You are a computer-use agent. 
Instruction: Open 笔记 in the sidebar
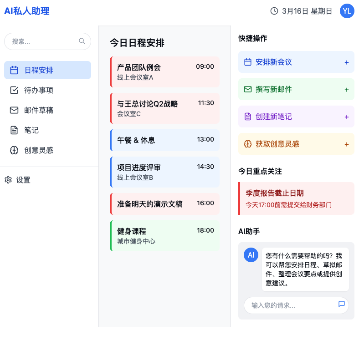pyautogui.click(x=48, y=130)
